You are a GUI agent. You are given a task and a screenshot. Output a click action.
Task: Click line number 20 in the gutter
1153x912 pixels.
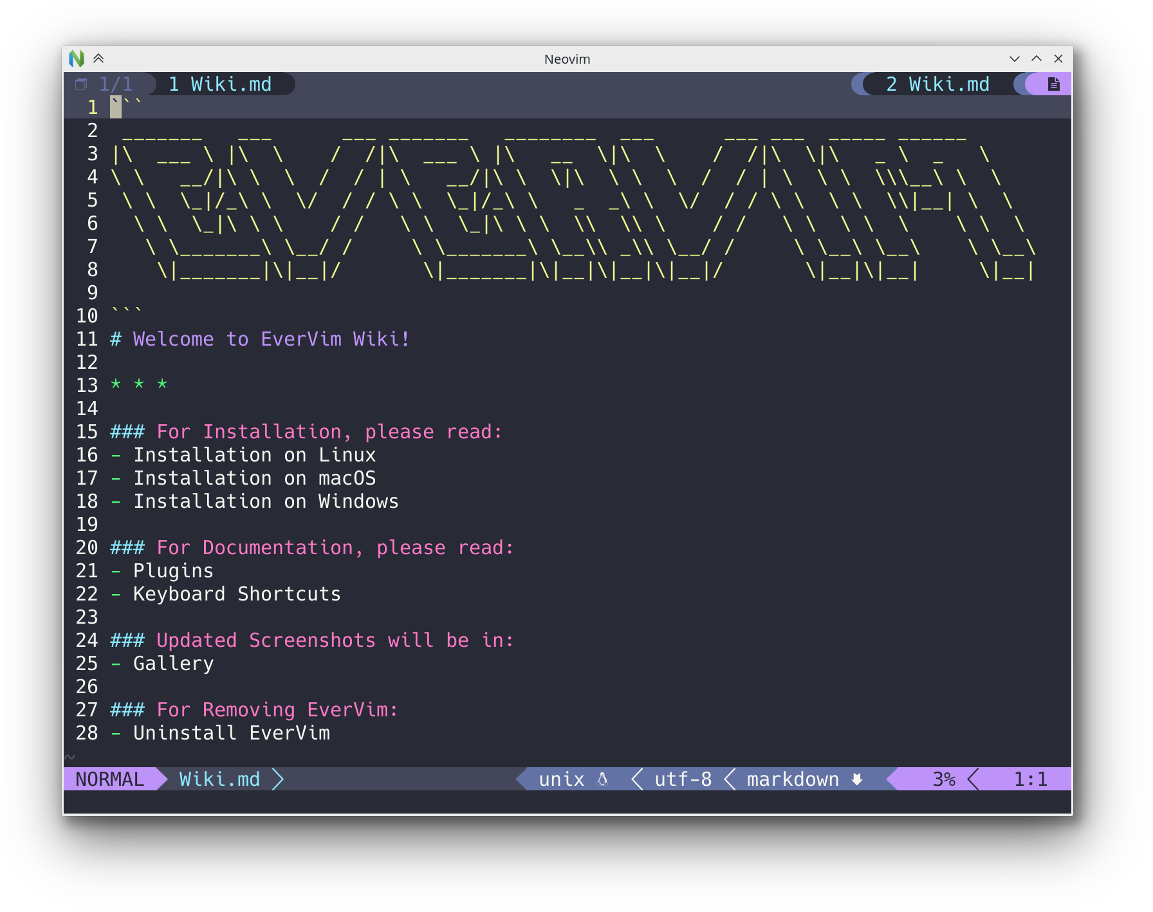(87, 548)
